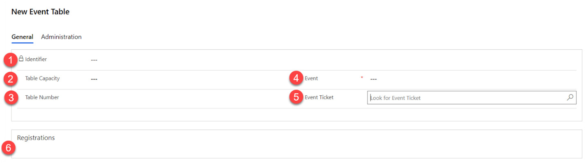Click red numbered marker 6
Image resolution: width=586 pixels, height=163 pixels.
pos(9,148)
